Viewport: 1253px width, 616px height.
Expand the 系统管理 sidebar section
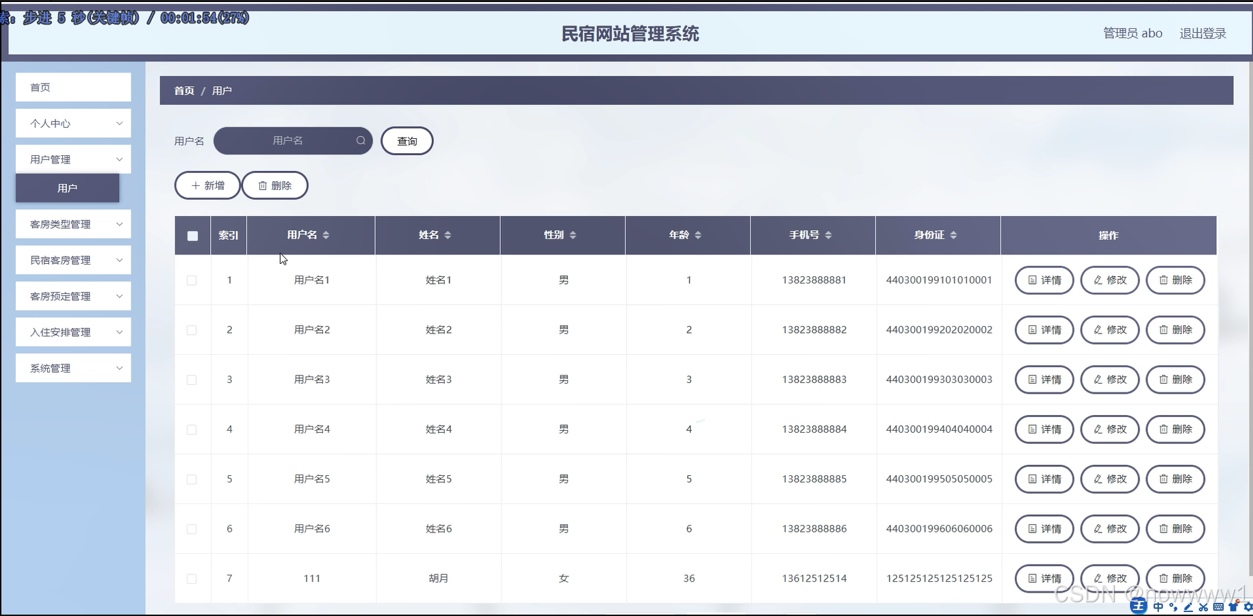(x=73, y=368)
